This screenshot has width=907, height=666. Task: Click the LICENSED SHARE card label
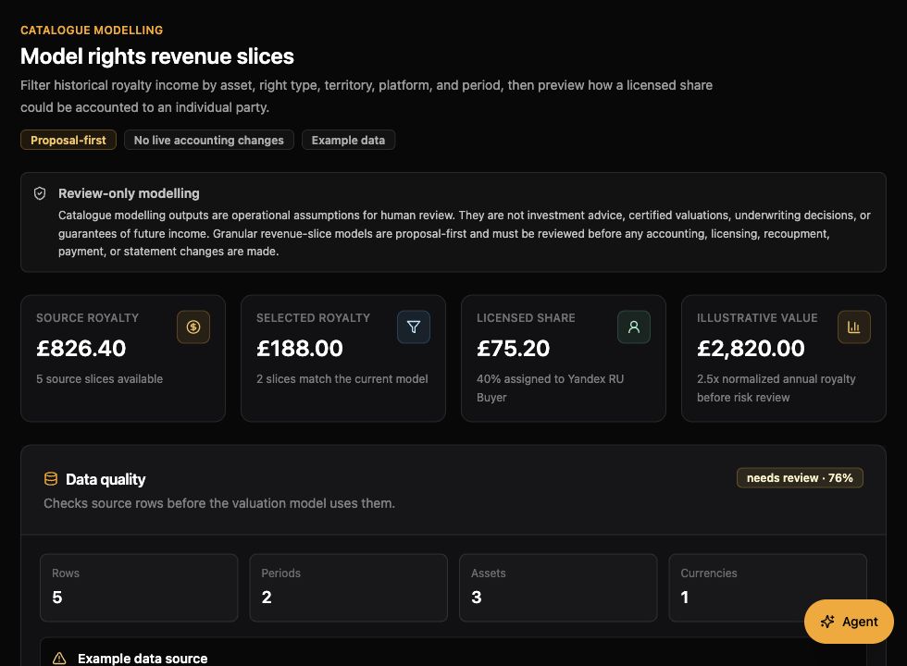click(526, 318)
